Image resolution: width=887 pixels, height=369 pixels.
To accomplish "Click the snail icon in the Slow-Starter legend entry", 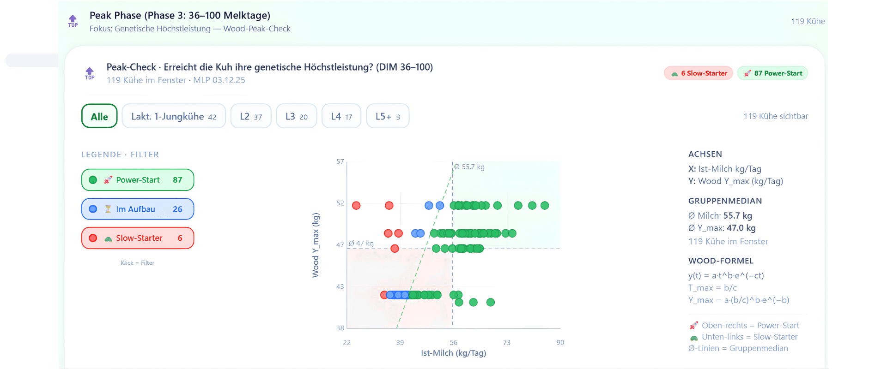I will (108, 238).
